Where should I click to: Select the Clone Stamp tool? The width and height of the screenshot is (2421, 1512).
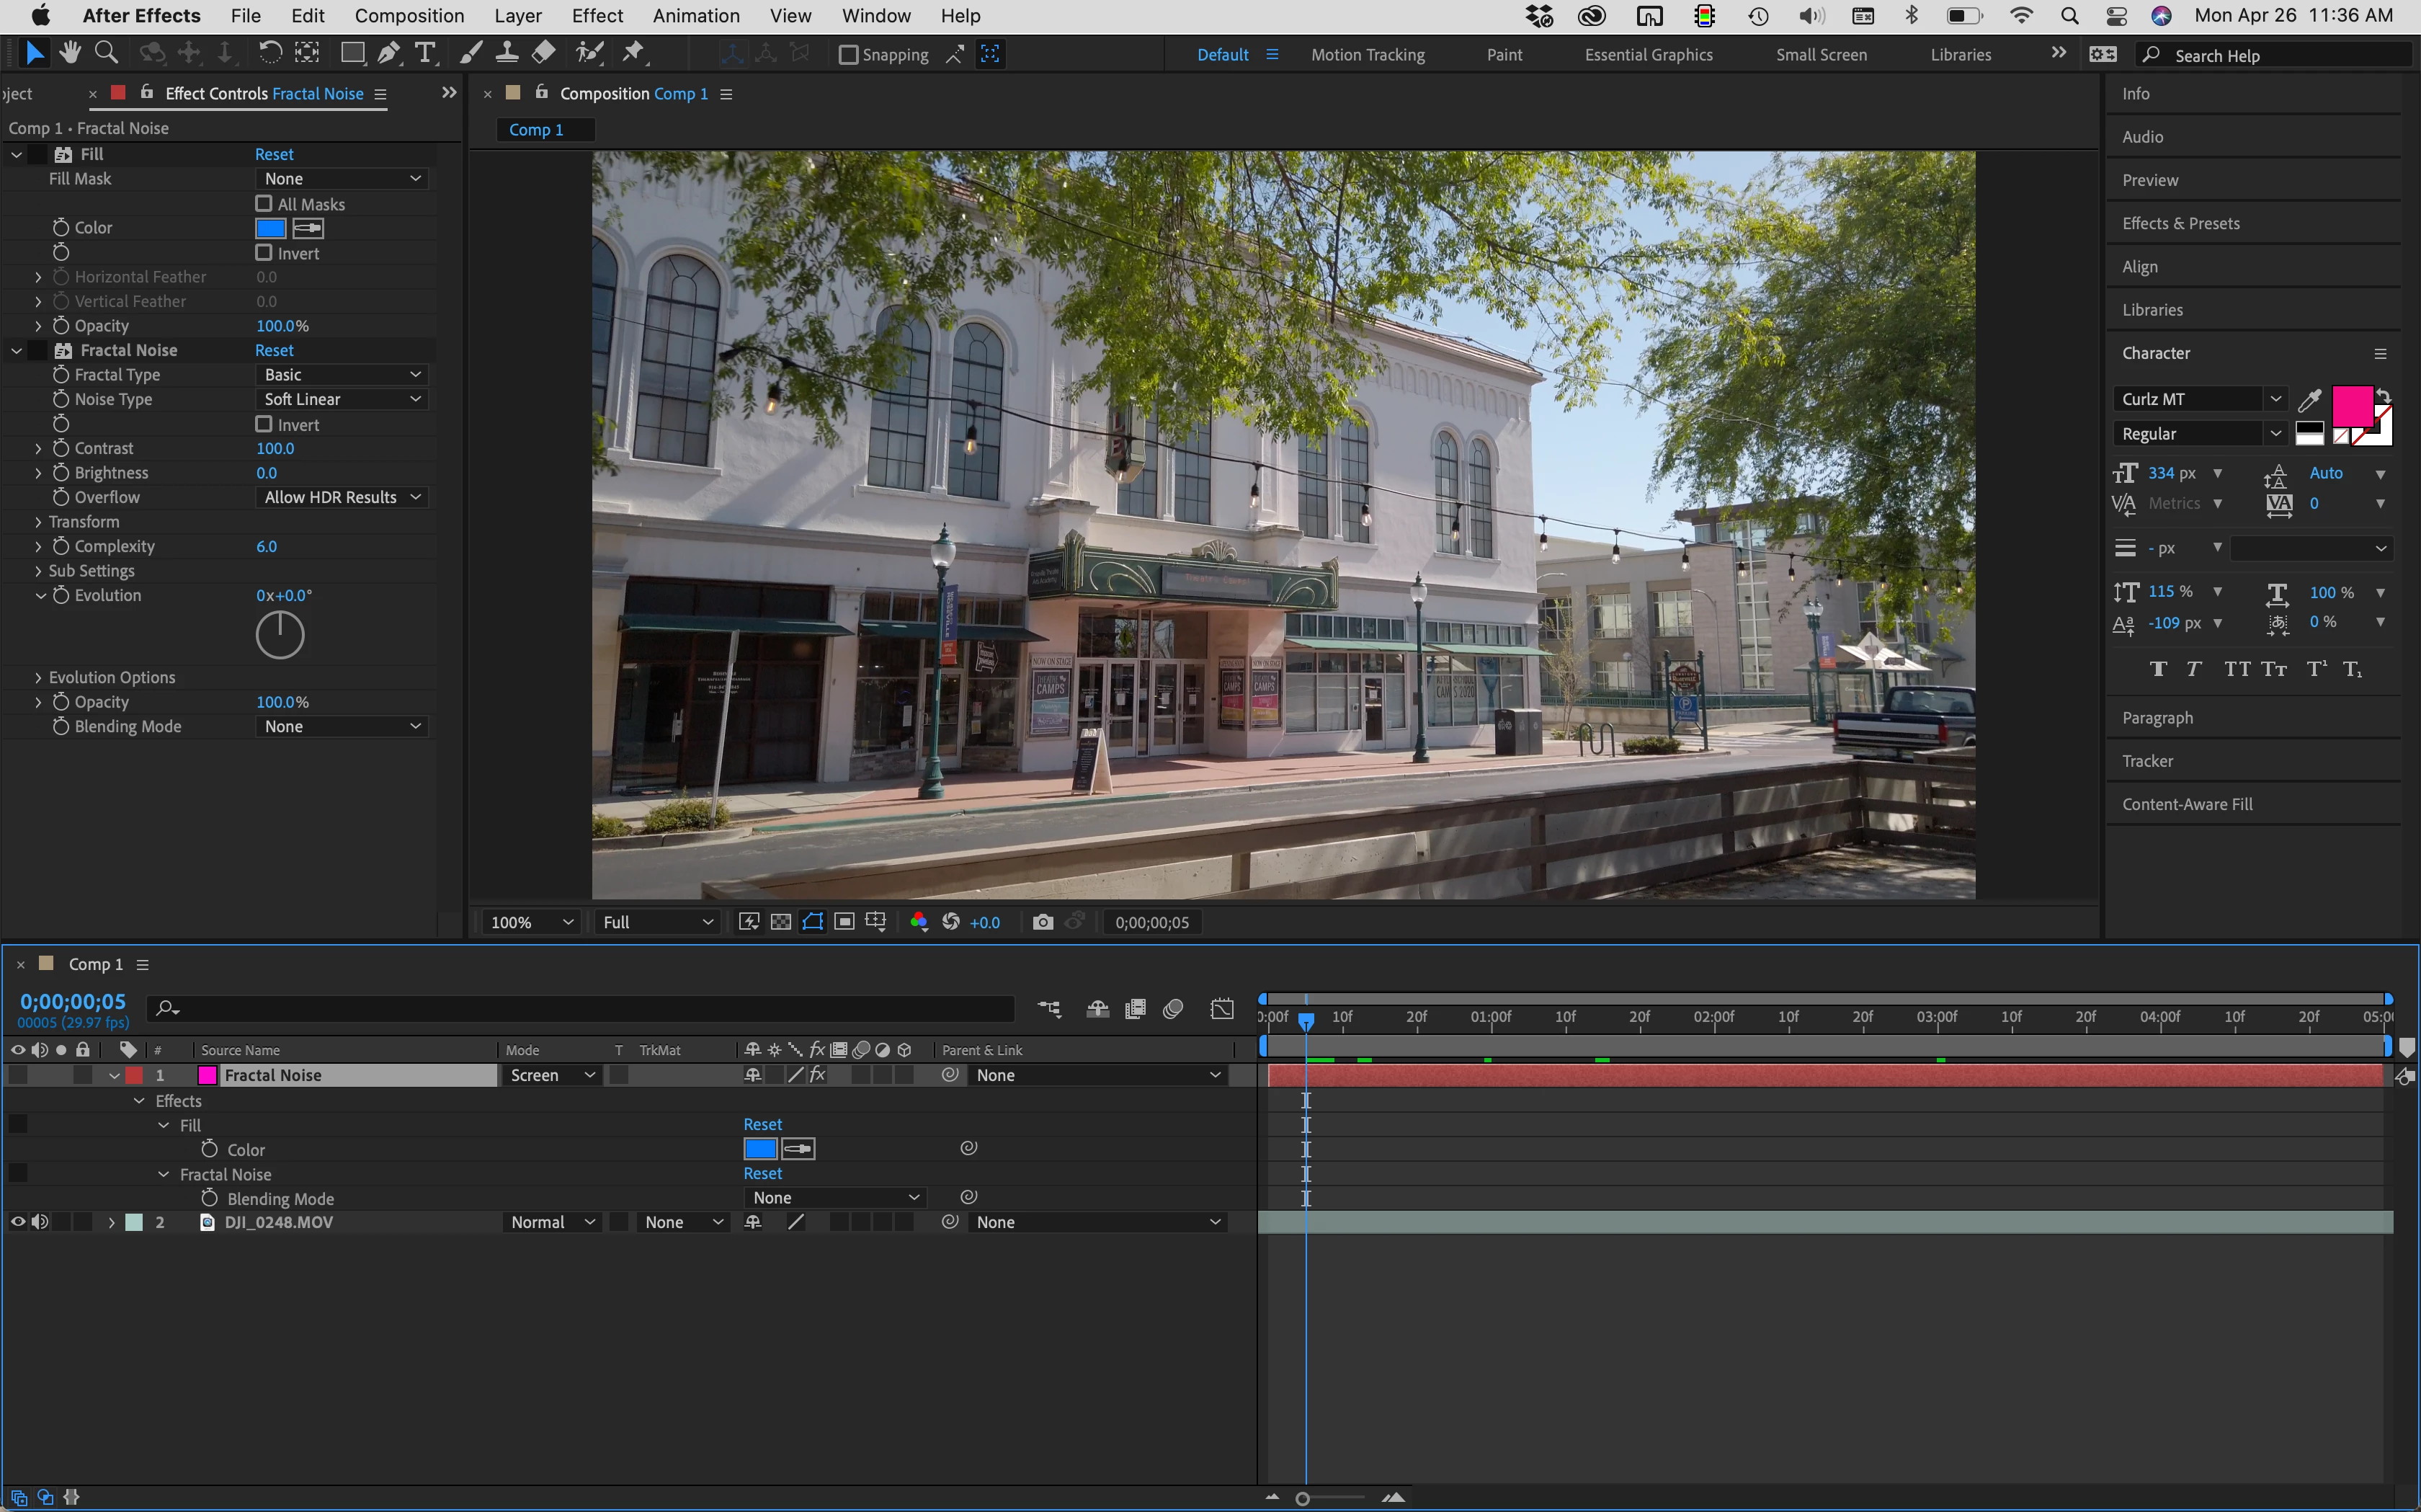pos(507,53)
